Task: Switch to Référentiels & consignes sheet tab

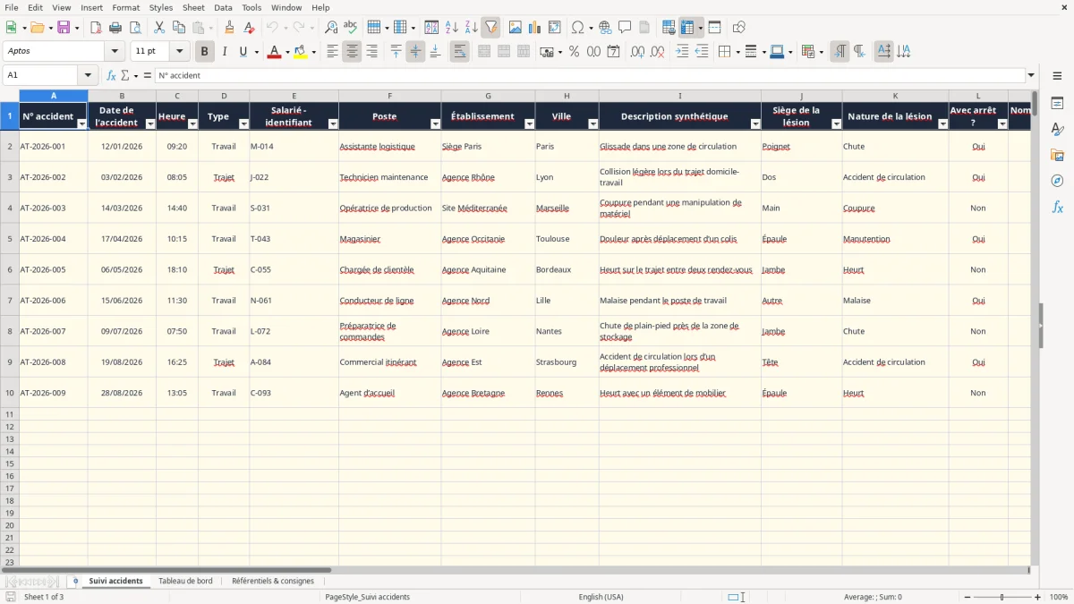Action: click(x=273, y=581)
